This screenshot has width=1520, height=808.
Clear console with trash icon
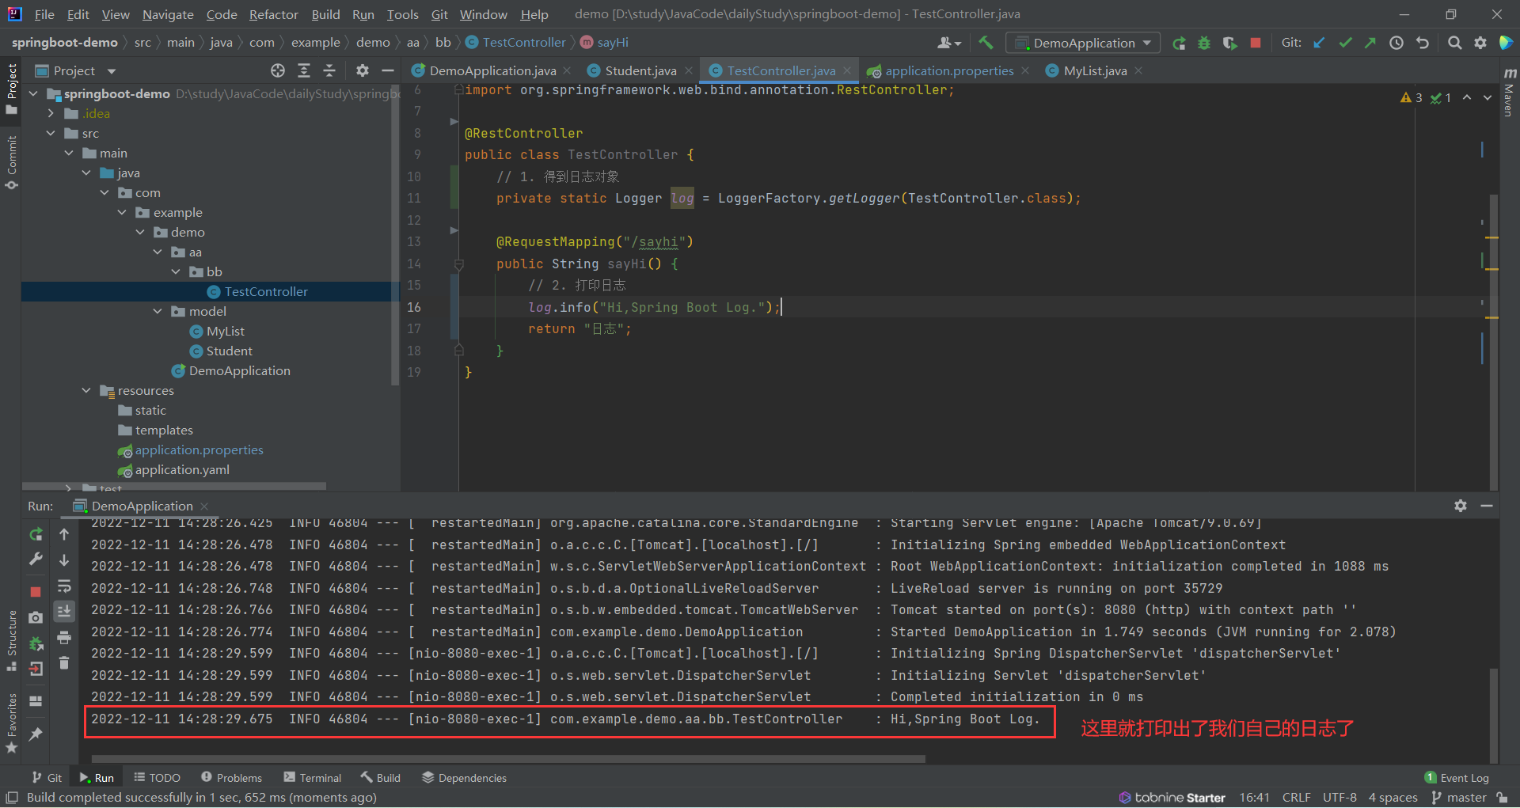point(64,663)
